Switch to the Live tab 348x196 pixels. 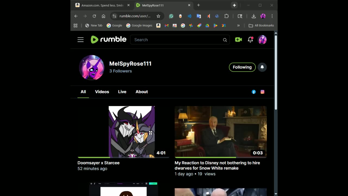coord(122,92)
